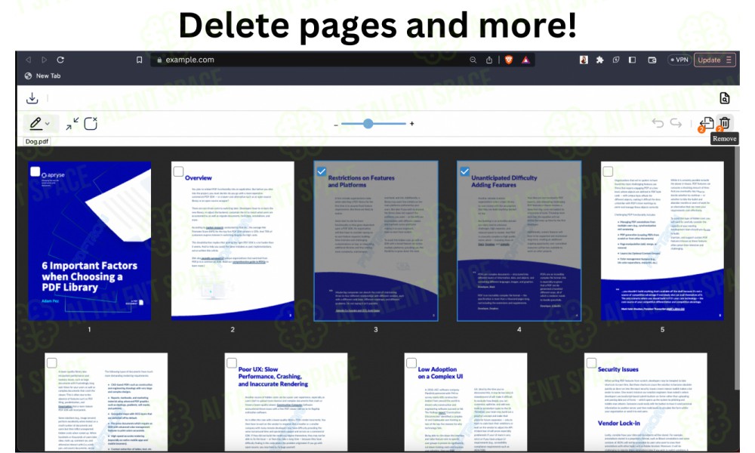This screenshot has height=453, width=755.
Task: Click the bookmark icon beside address bar
Action: tap(139, 60)
